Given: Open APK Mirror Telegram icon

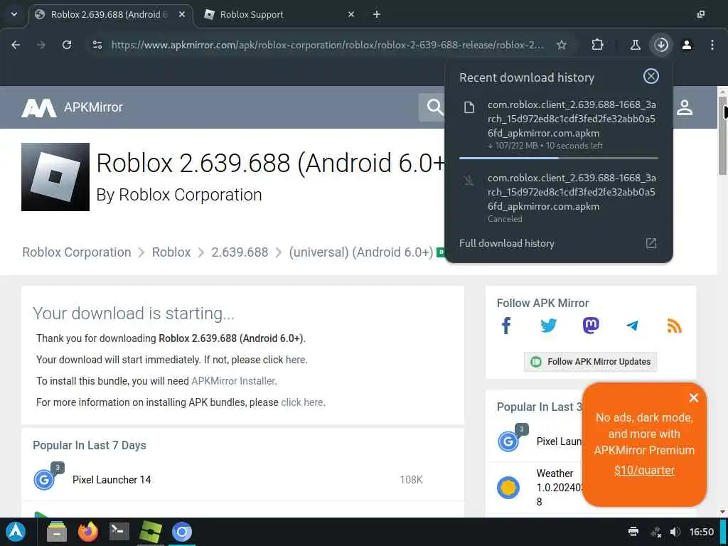Looking at the screenshot, I should [x=632, y=326].
